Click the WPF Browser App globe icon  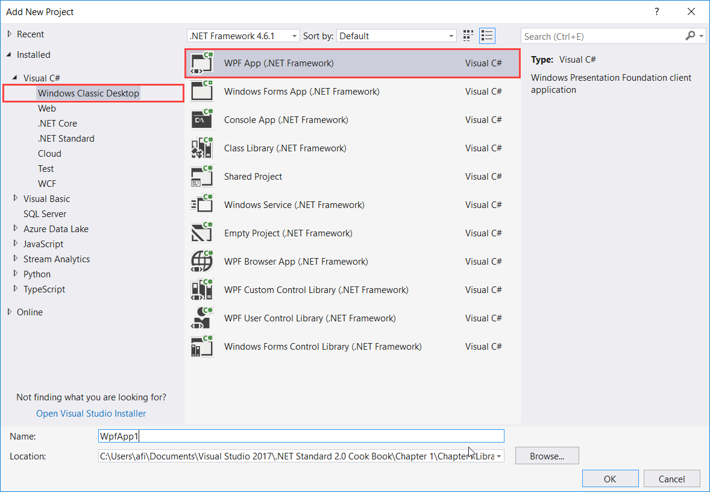(x=202, y=262)
